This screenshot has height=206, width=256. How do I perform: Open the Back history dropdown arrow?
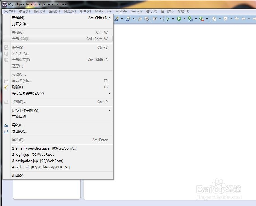pyautogui.click(x=249, y=19)
